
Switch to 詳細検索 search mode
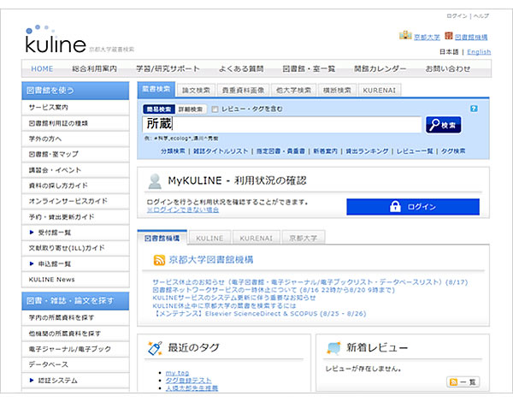click(x=191, y=109)
